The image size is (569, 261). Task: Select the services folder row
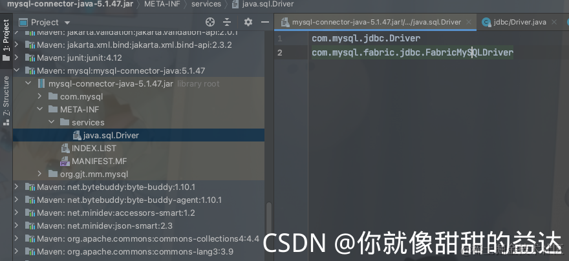pyautogui.click(x=138, y=122)
